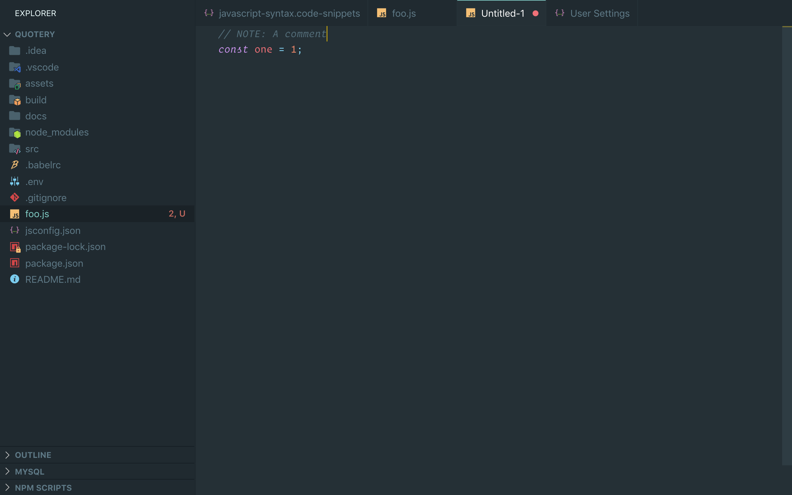Click the .idea folder icon
This screenshot has width=792, height=495.
coord(15,50)
